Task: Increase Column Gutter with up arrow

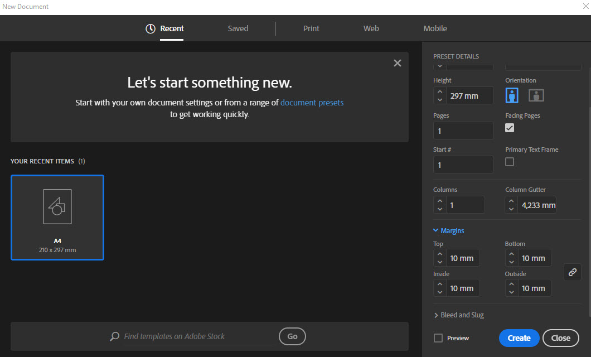Action: 511,201
